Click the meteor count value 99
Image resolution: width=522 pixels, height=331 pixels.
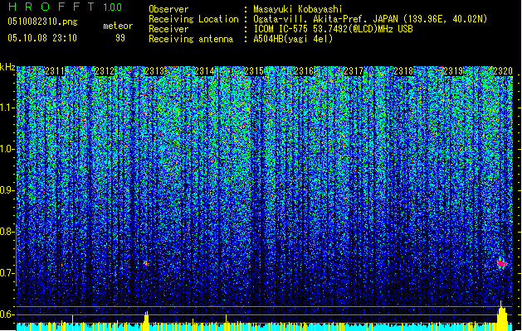120,38
